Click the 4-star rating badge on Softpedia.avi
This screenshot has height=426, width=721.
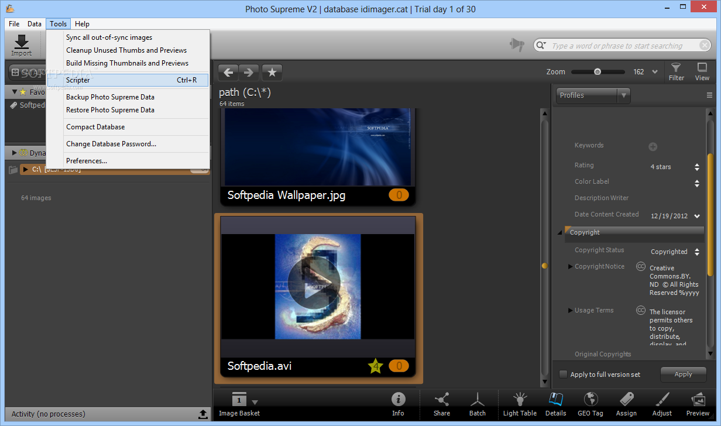(375, 366)
